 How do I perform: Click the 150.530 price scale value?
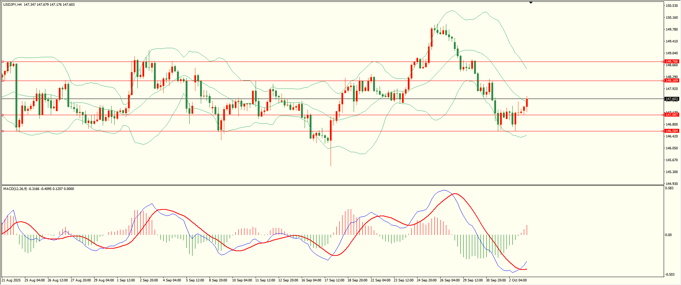coord(672,6)
